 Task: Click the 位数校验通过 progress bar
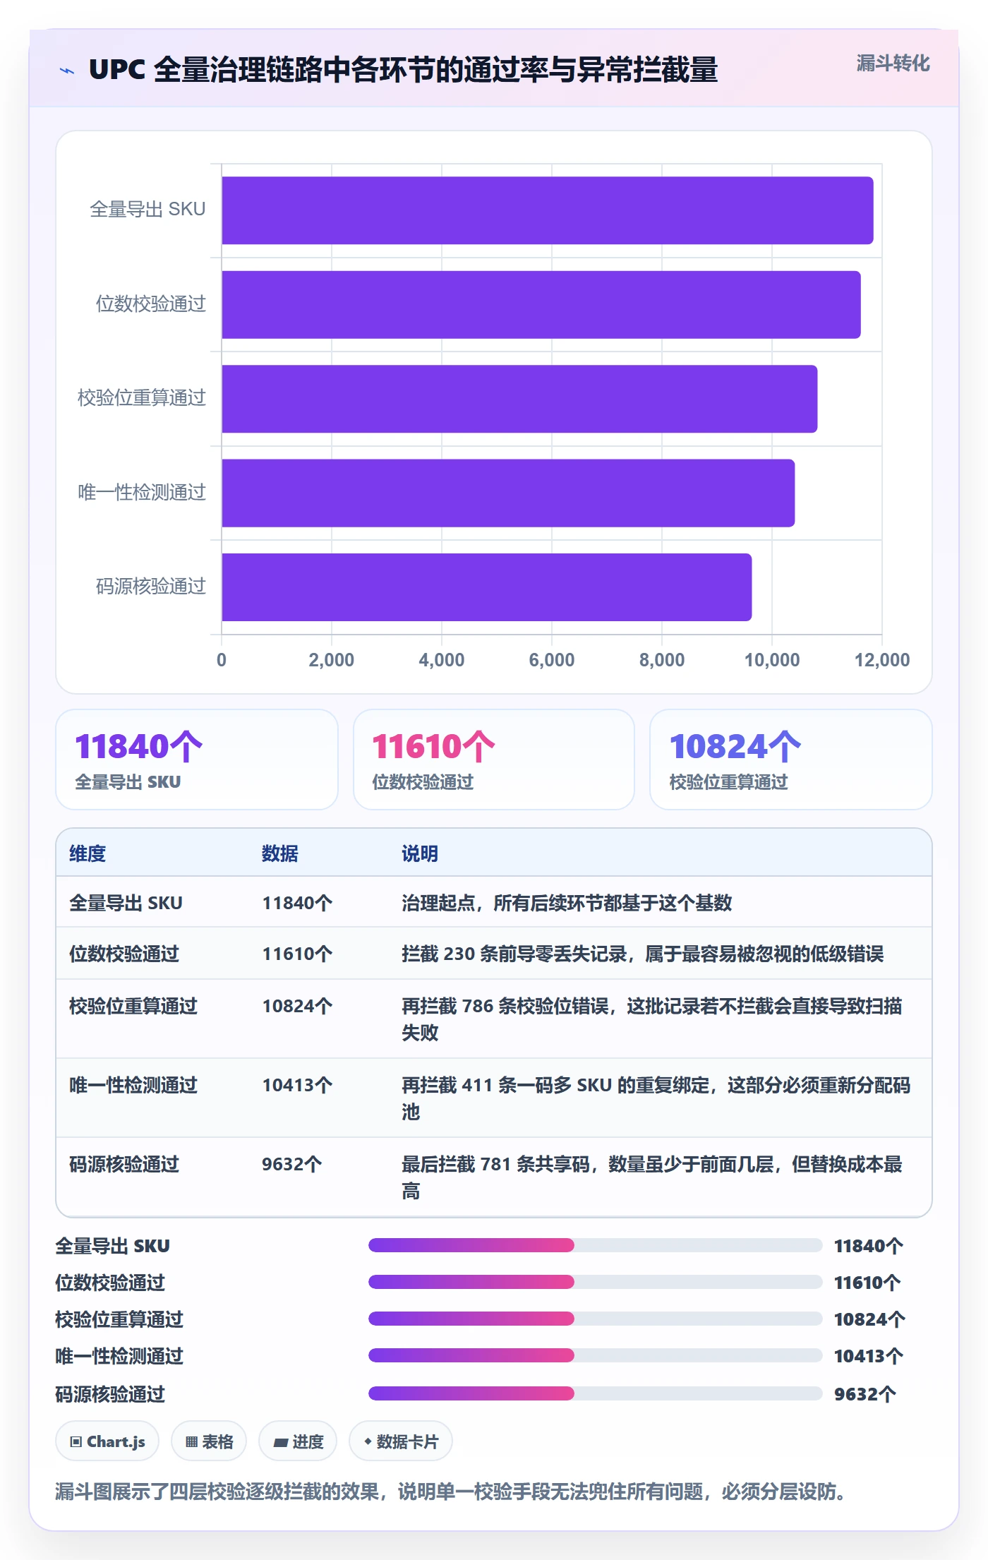(x=595, y=1282)
